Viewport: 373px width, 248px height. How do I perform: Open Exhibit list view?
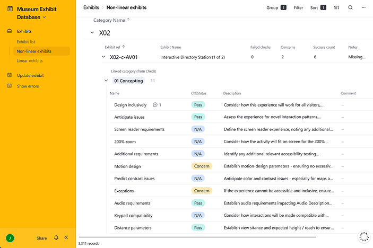click(x=26, y=41)
